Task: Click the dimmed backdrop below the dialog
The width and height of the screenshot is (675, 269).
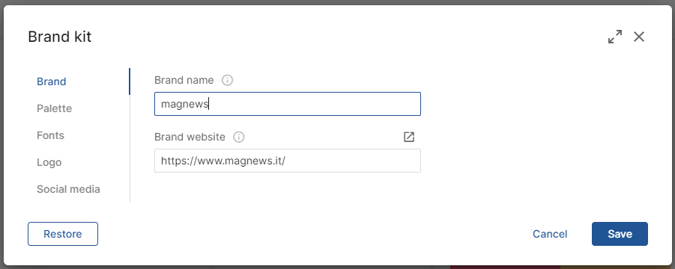Action: (x=337, y=267)
